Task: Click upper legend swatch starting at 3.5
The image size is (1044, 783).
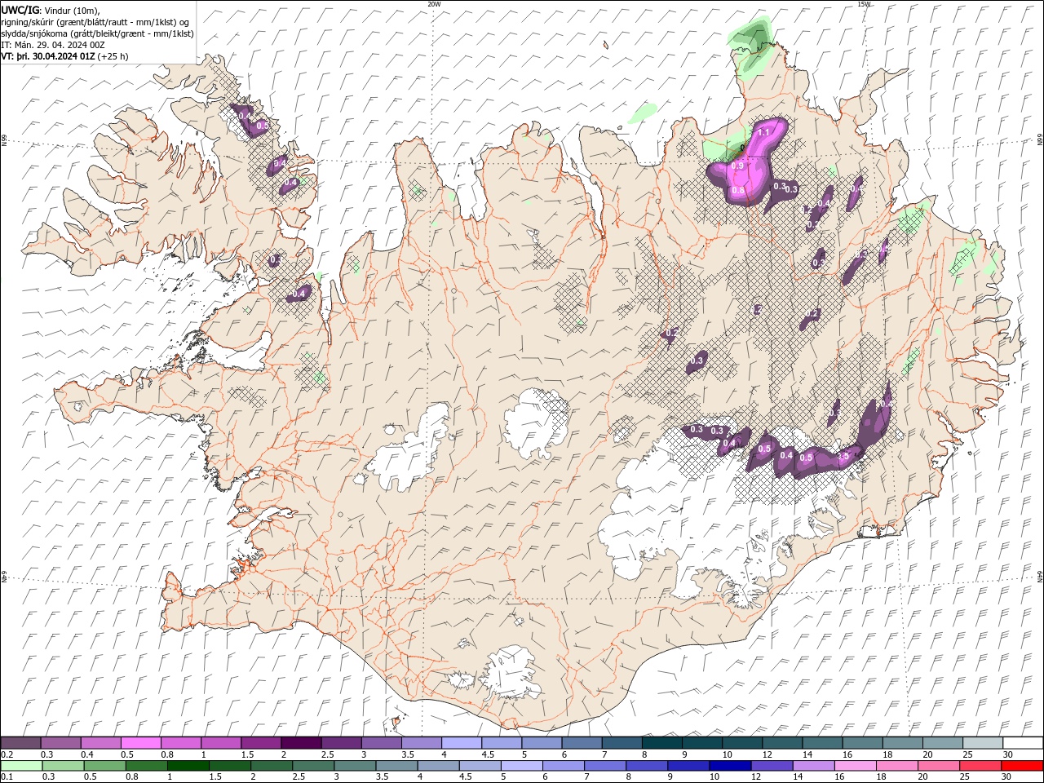Action: (x=422, y=743)
